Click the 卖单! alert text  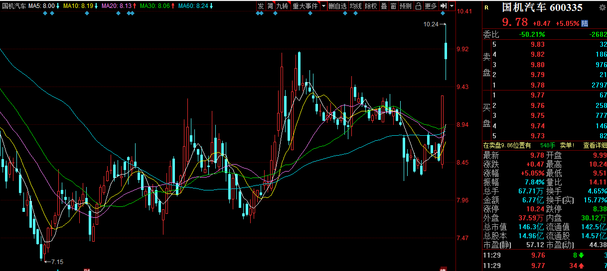[x=567, y=145]
